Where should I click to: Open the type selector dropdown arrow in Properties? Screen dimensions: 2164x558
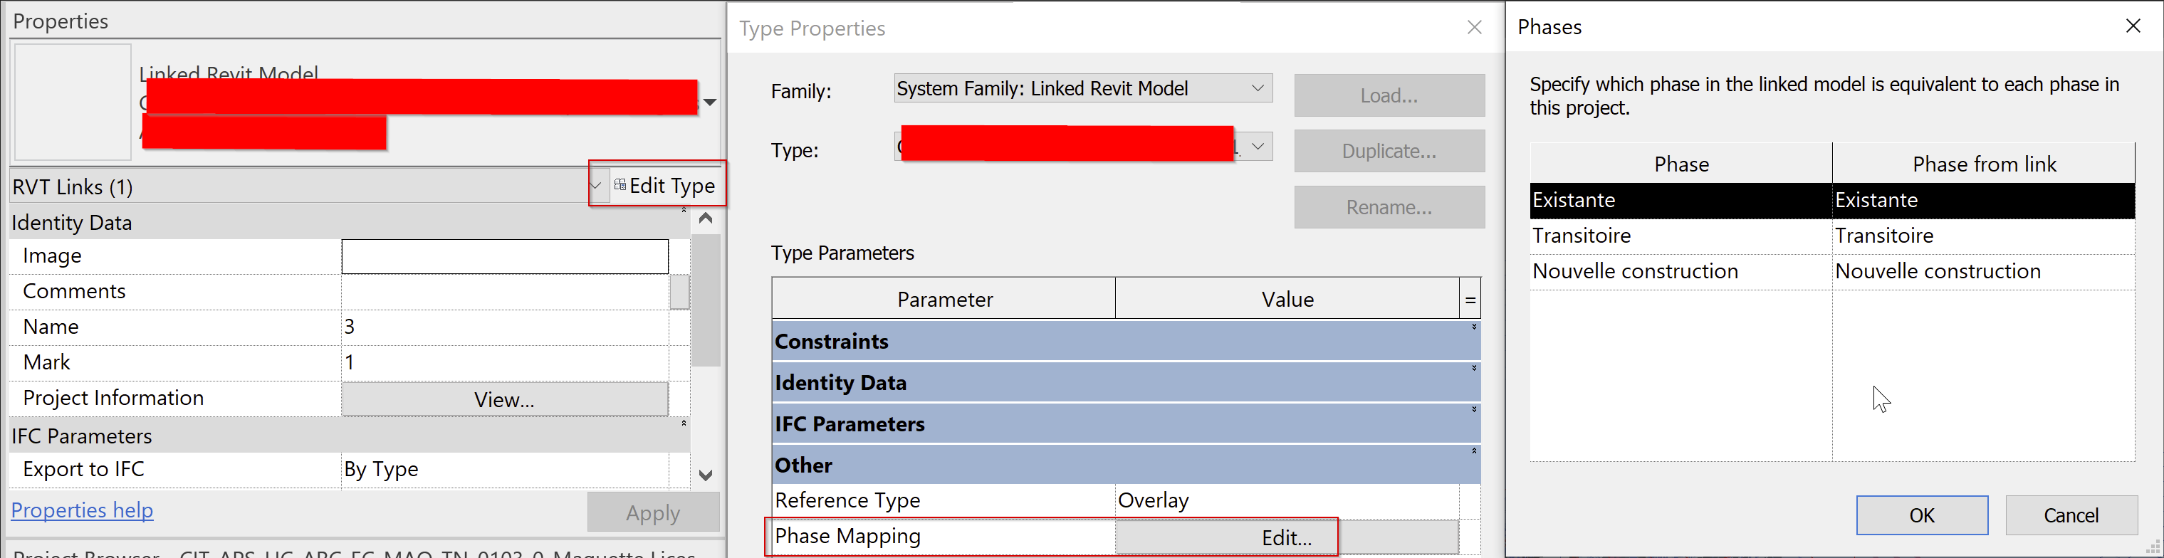(710, 102)
